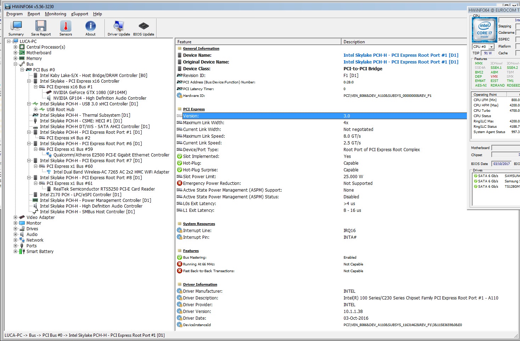Click the Feature column header

pyautogui.click(x=259, y=42)
